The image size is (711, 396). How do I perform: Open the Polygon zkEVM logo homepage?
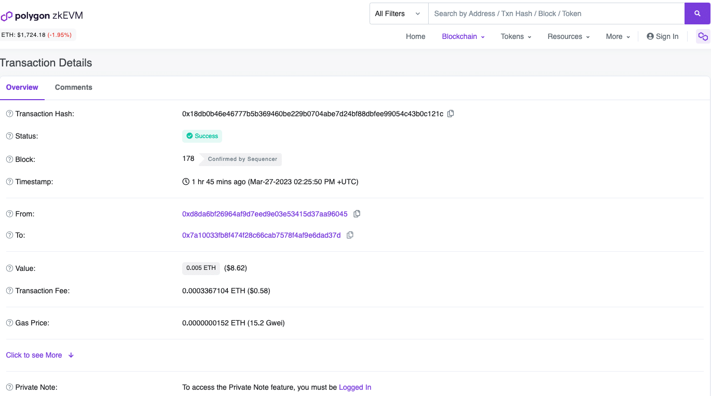42,16
